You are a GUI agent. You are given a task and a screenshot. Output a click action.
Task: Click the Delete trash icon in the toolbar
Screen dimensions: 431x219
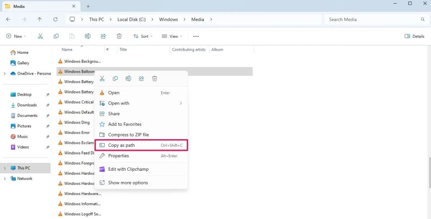coord(119,36)
